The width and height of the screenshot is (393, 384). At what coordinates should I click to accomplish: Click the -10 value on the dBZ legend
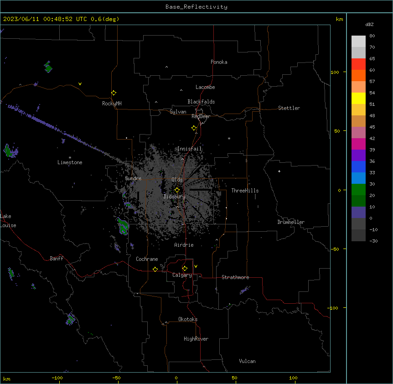373,229
